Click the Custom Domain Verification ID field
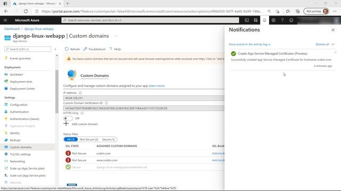 pos(144,108)
